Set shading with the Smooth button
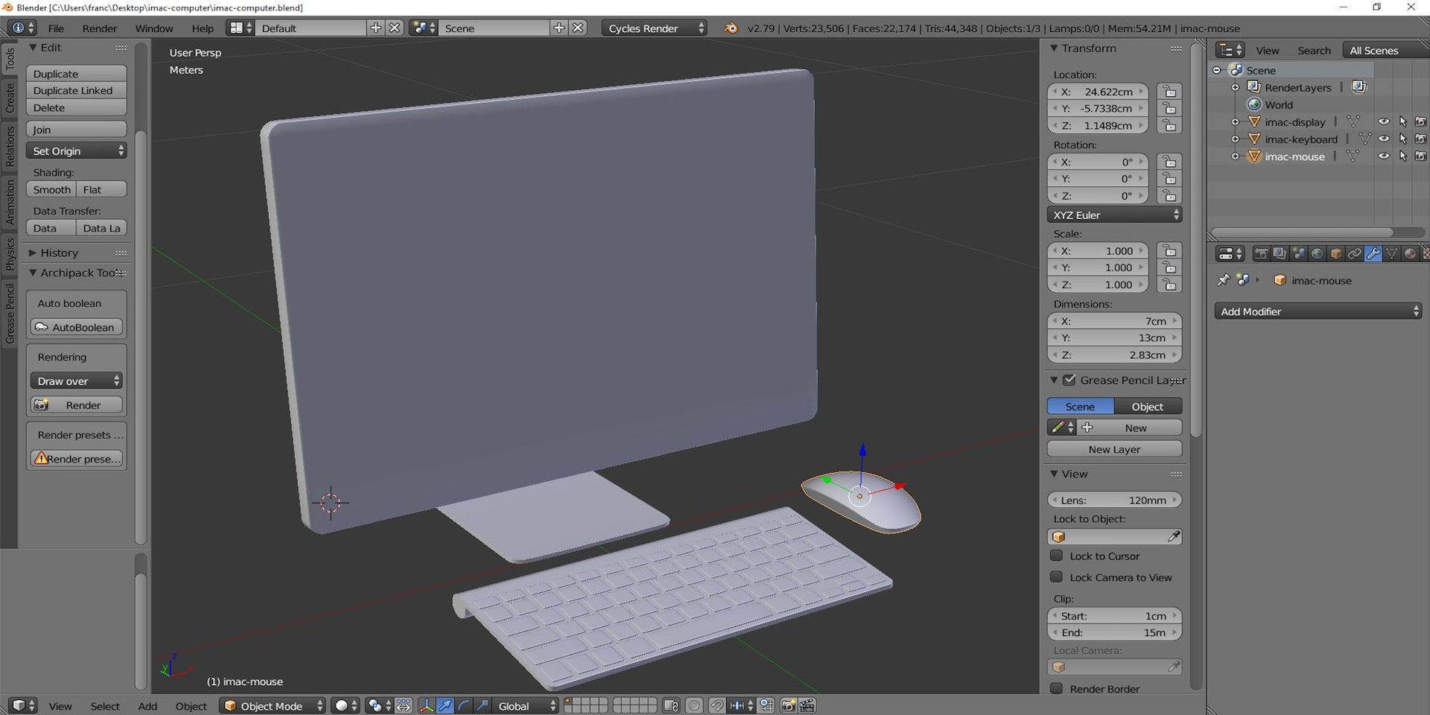 (51, 189)
